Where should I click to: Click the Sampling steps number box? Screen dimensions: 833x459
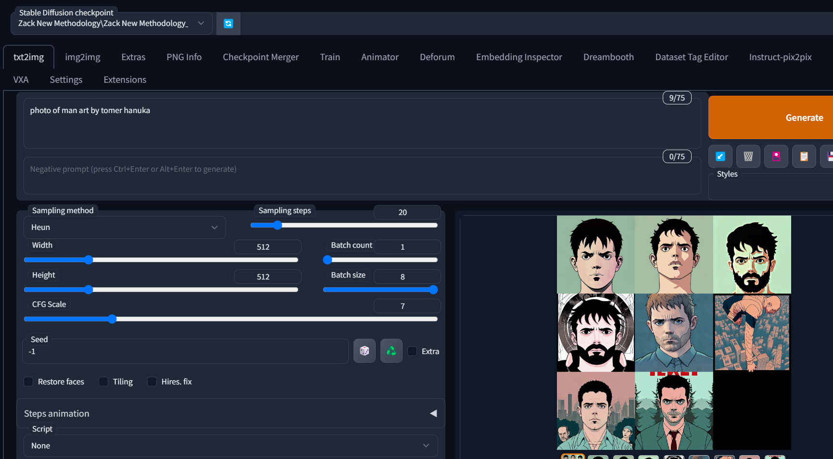pyautogui.click(x=407, y=212)
